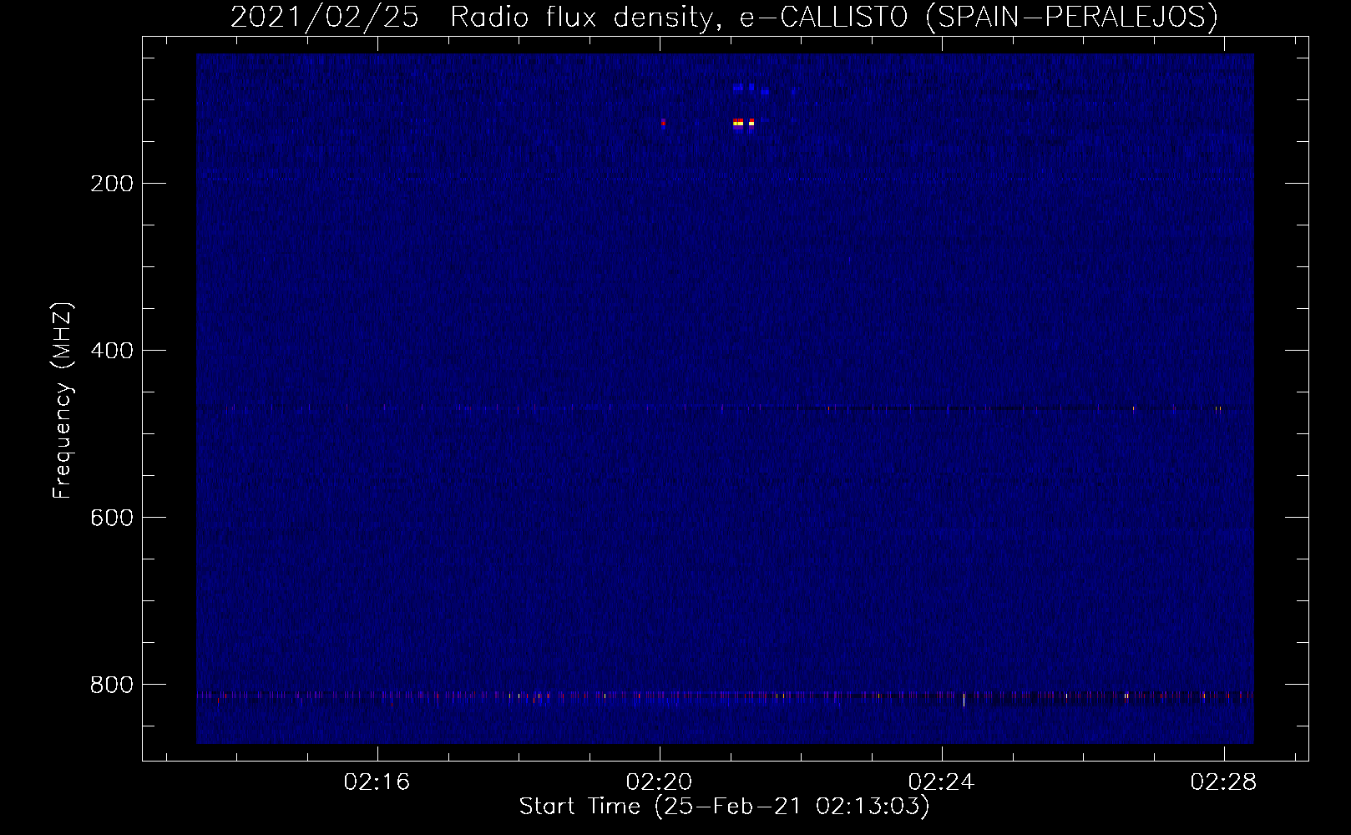Click the faint horizontal line near 195 MHz
The height and width of the screenshot is (835, 1351).
point(725,178)
